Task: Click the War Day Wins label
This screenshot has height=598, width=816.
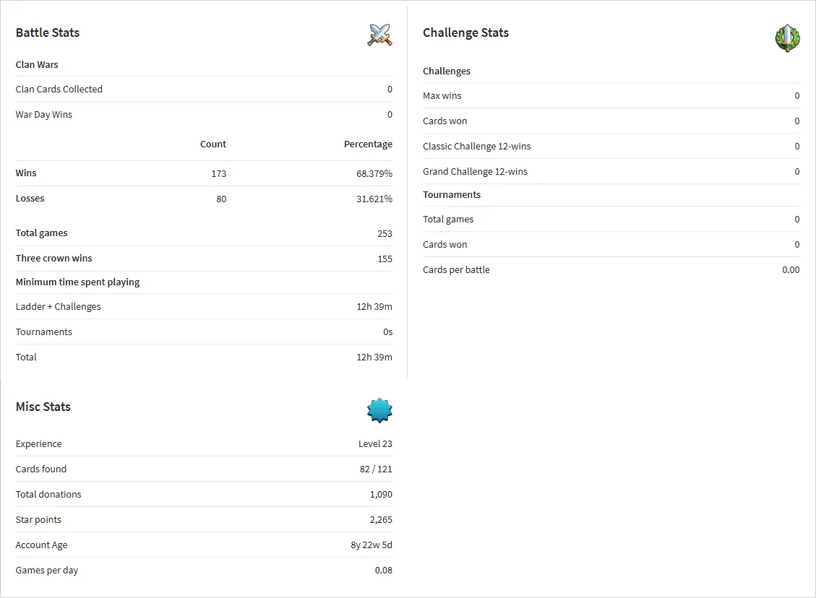Action: [44, 114]
